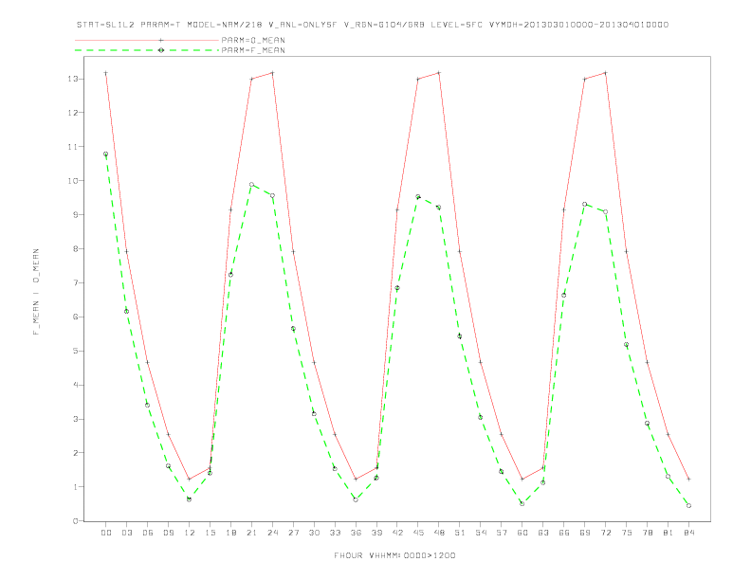Click x-axis tick label 66
751x580 pixels.
click(564, 533)
